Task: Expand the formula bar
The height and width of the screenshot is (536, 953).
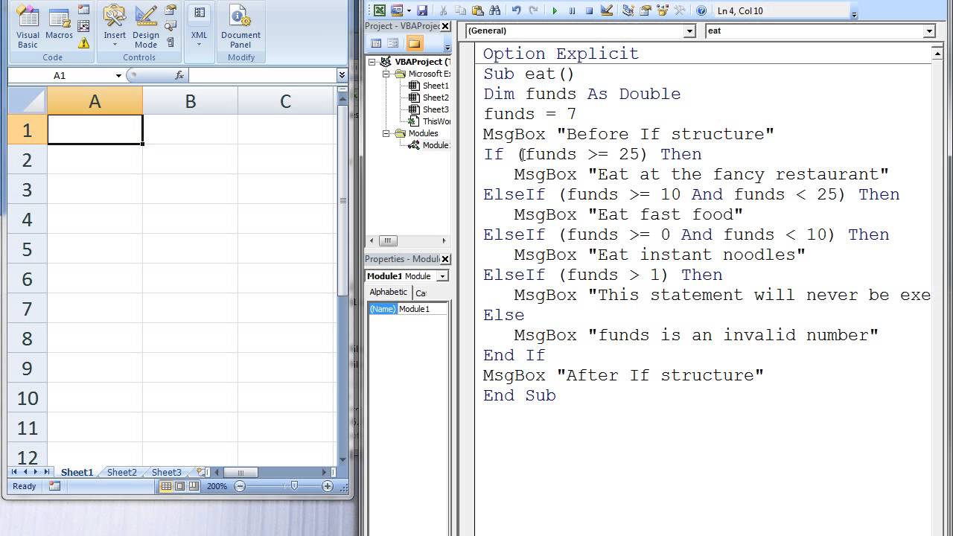Action: tap(342, 75)
